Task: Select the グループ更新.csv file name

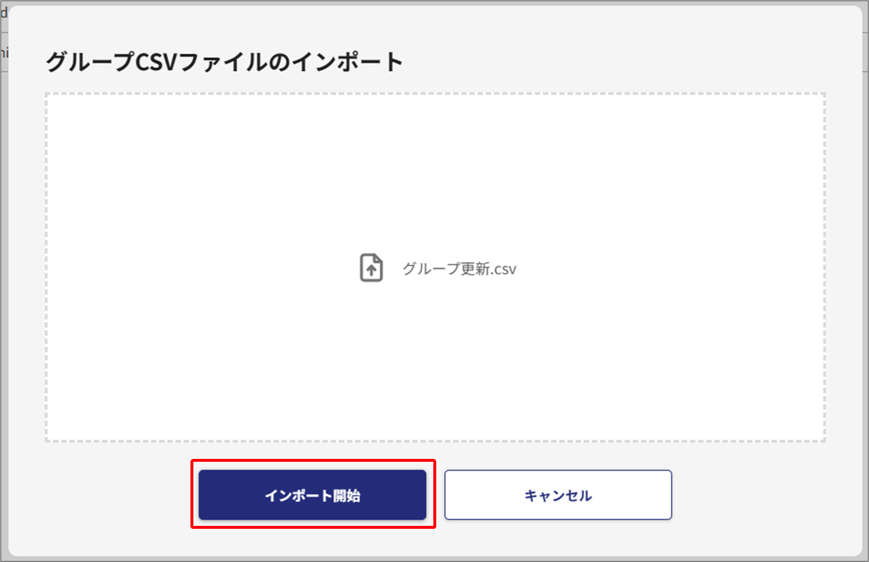Action: click(460, 268)
